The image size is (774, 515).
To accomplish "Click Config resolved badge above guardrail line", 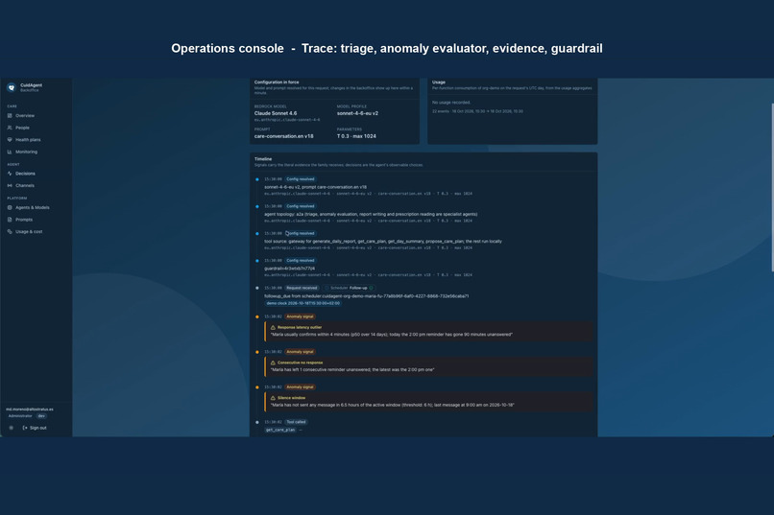I will click(x=301, y=261).
